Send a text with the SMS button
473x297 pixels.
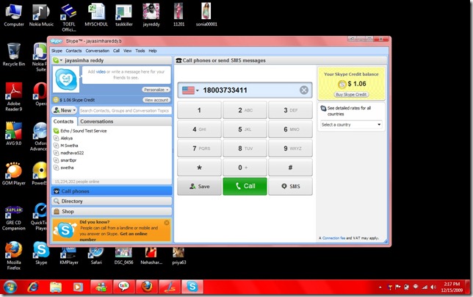pos(290,186)
